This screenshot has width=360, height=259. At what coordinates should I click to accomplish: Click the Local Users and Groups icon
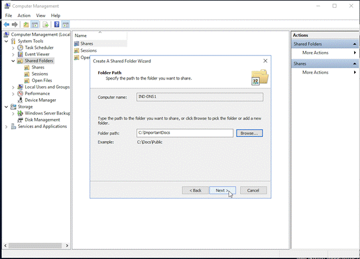pos(21,87)
